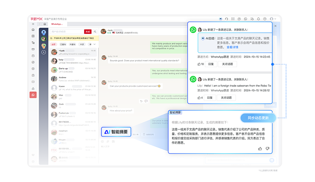Click the chat message 'How about your price?'
315x182 pixels.
(x=121, y=111)
